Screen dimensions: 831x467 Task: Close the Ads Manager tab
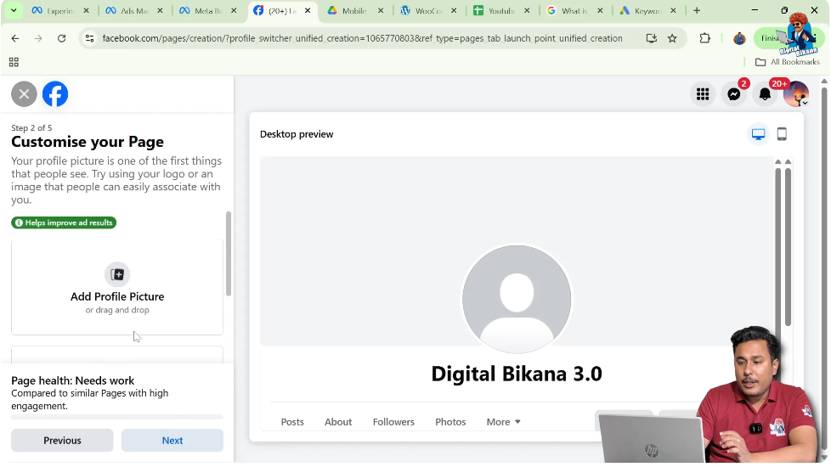(160, 10)
